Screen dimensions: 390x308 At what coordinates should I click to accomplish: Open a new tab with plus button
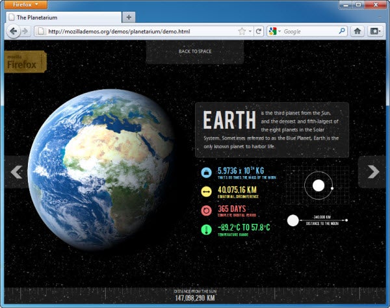coord(129,17)
